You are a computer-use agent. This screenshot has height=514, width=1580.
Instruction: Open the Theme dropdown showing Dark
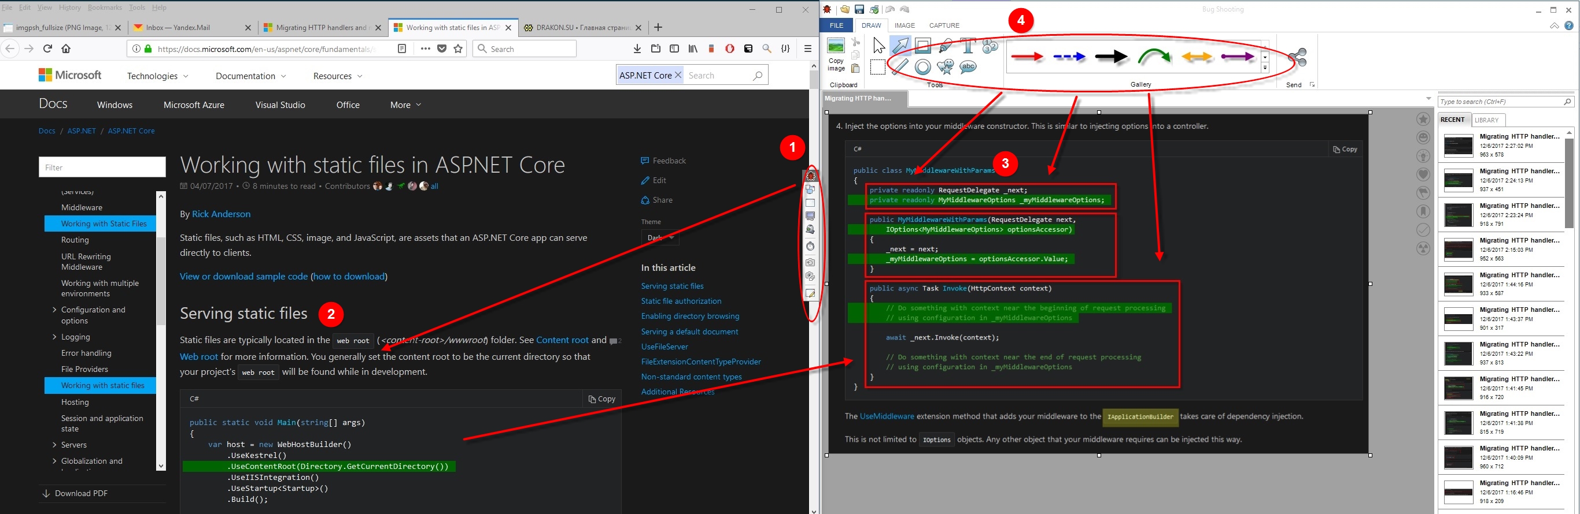click(660, 238)
